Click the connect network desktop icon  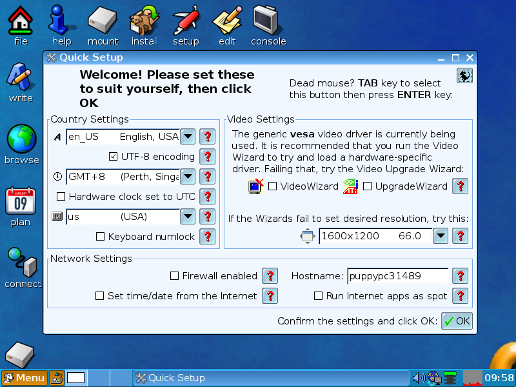tap(23, 267)
